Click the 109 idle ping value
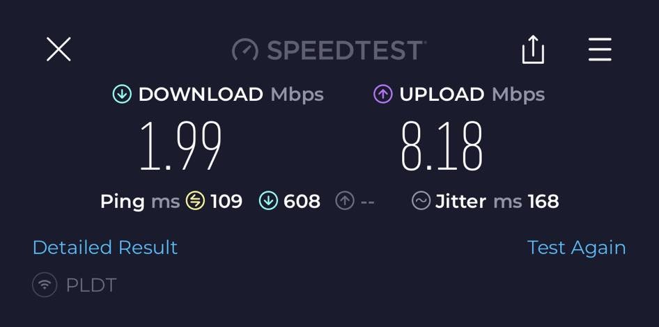The height and width of the screenshot is (327, 659). point(226,202)
